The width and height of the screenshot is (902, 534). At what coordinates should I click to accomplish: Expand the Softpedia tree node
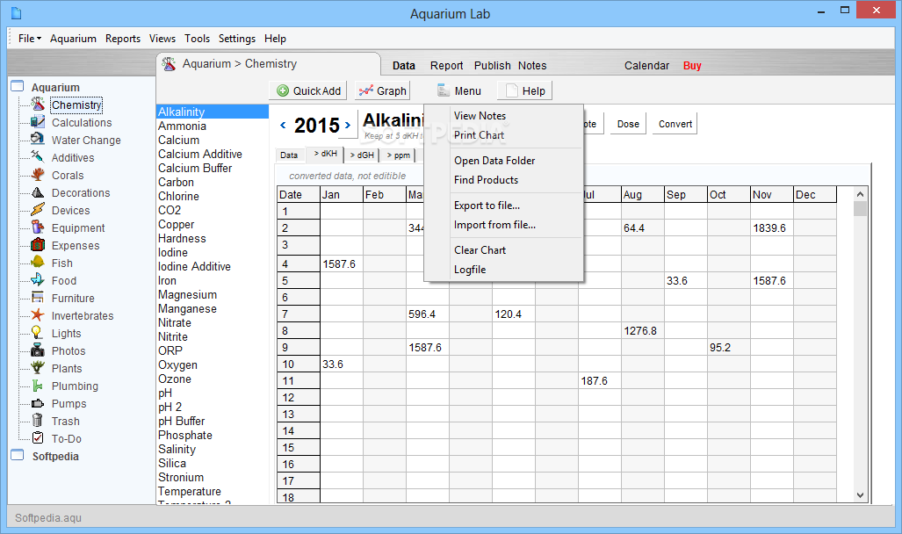tap(18, 455)
